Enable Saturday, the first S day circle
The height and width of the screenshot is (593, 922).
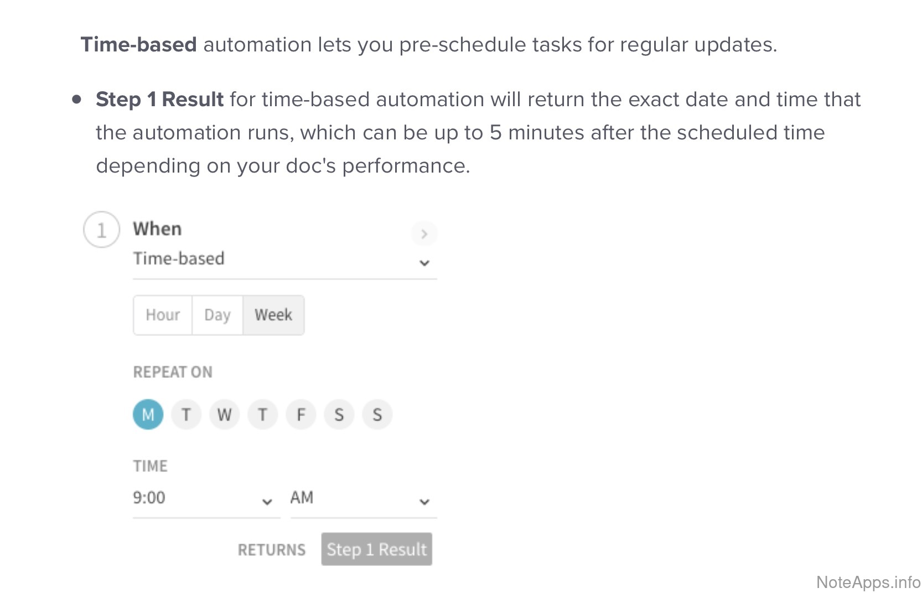click(x=339, y=415)
